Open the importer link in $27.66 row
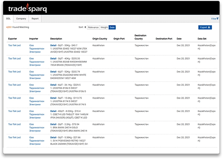Screen dimensions: 223x162 tap(37, 141)
